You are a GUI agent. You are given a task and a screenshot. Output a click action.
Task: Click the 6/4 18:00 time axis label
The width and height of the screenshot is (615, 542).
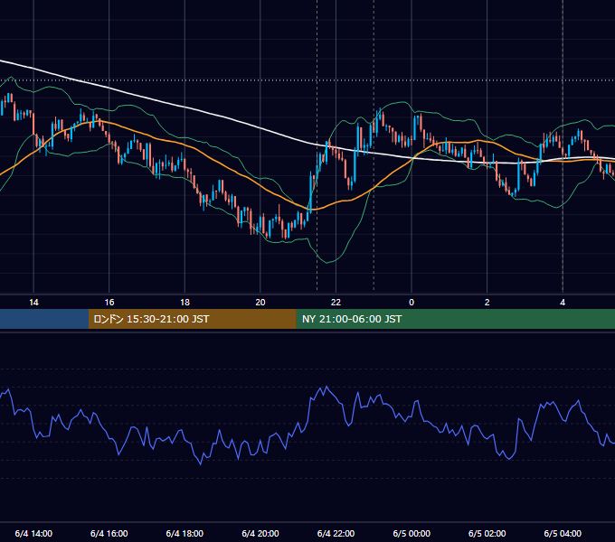click(x=184, y=533)
